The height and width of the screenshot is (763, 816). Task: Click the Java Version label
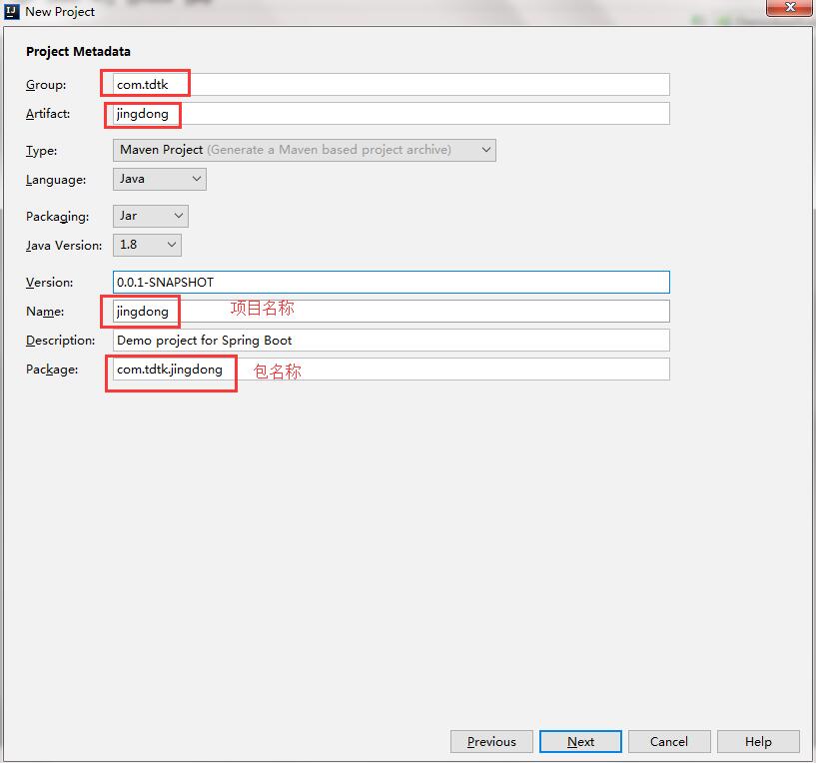click(64, 245)
